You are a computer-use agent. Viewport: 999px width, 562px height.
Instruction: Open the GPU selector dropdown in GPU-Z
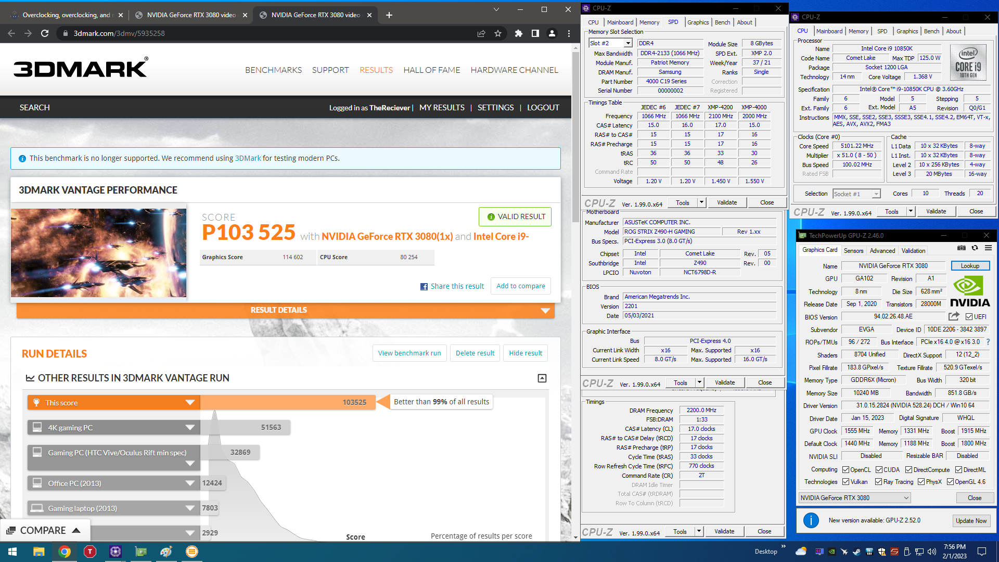point(906,498)
